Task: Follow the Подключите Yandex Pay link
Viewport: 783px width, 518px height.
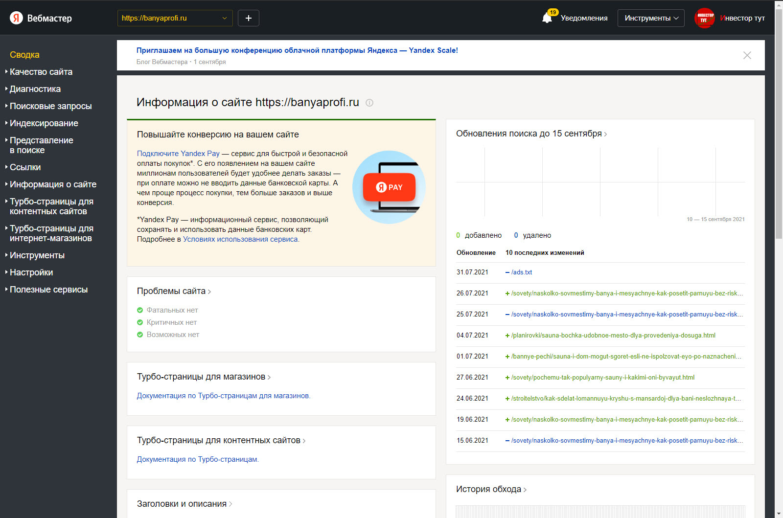Action: (x=178, y=154)
